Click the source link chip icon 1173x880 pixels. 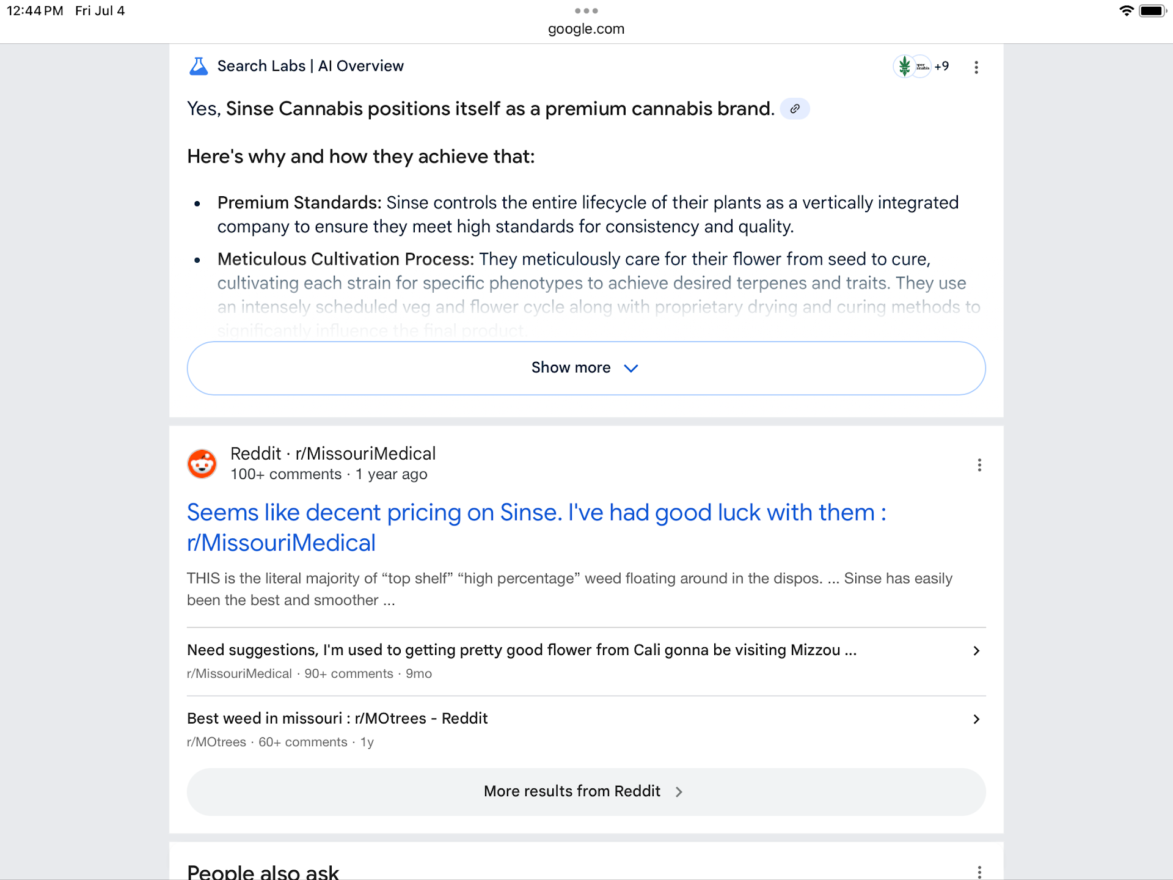pos(795,109)
